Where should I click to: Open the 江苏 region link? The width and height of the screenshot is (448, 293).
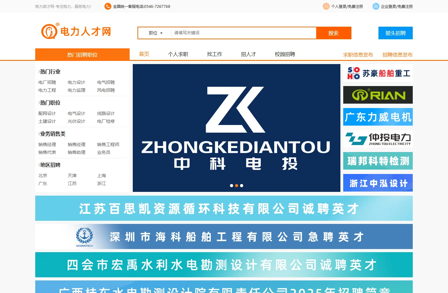pos(72,183)
